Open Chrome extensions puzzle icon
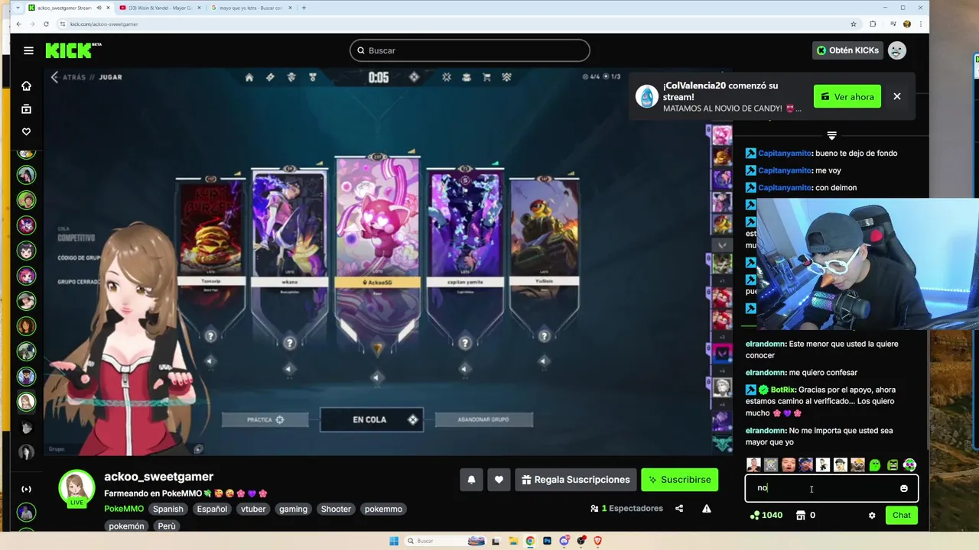Image resolution: width=979 pixels, height=550 pixels. click(873, 24)
